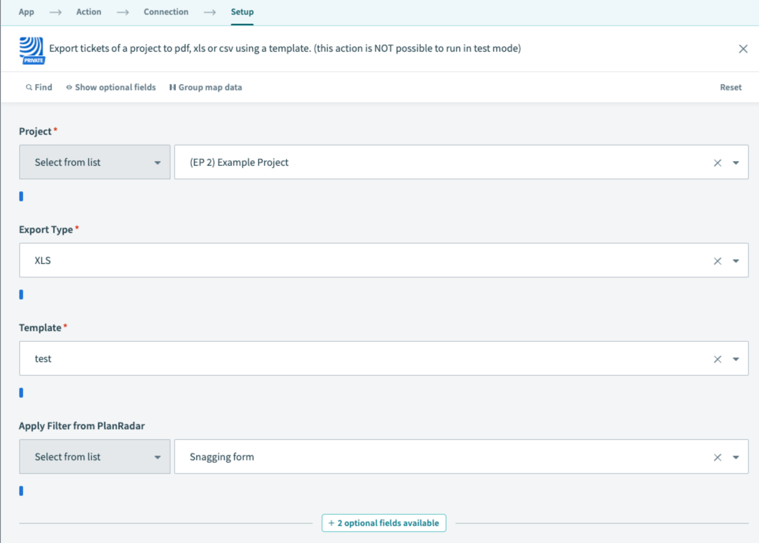Enable Group map data
The height and width of the screenshot is (543, 759).
[205, 87]
